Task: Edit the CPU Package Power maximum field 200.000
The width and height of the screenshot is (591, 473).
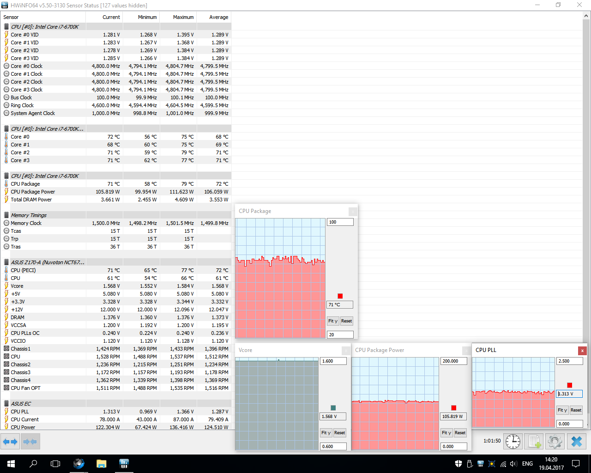Action: [x=454, y=361]
